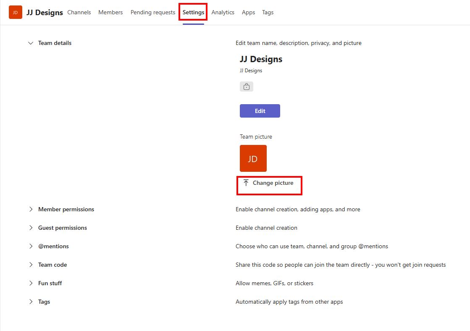Viewport: 470px width, 331px height.
Task: Open the Tags tab in header
Action: pyautogui.click(x=268, y=12)
